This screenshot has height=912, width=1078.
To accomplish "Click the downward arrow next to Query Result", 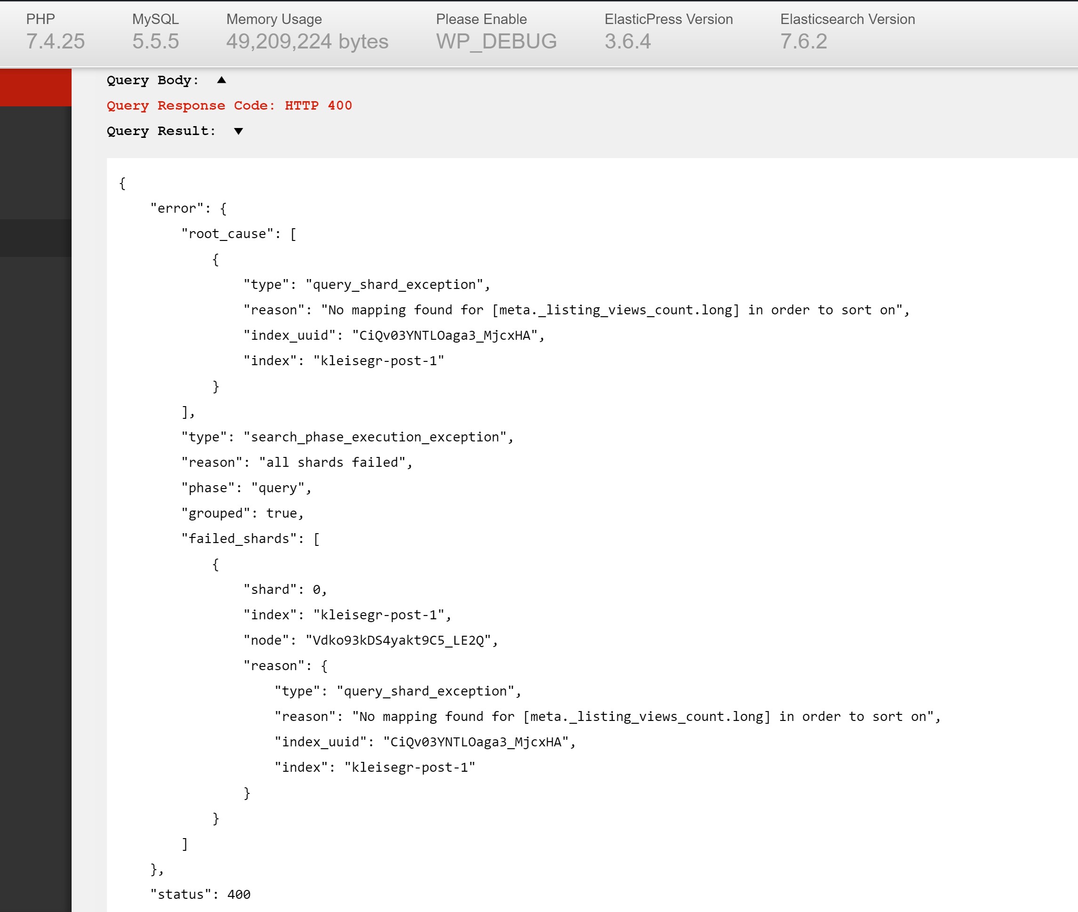I will click(x=238, y=131).
